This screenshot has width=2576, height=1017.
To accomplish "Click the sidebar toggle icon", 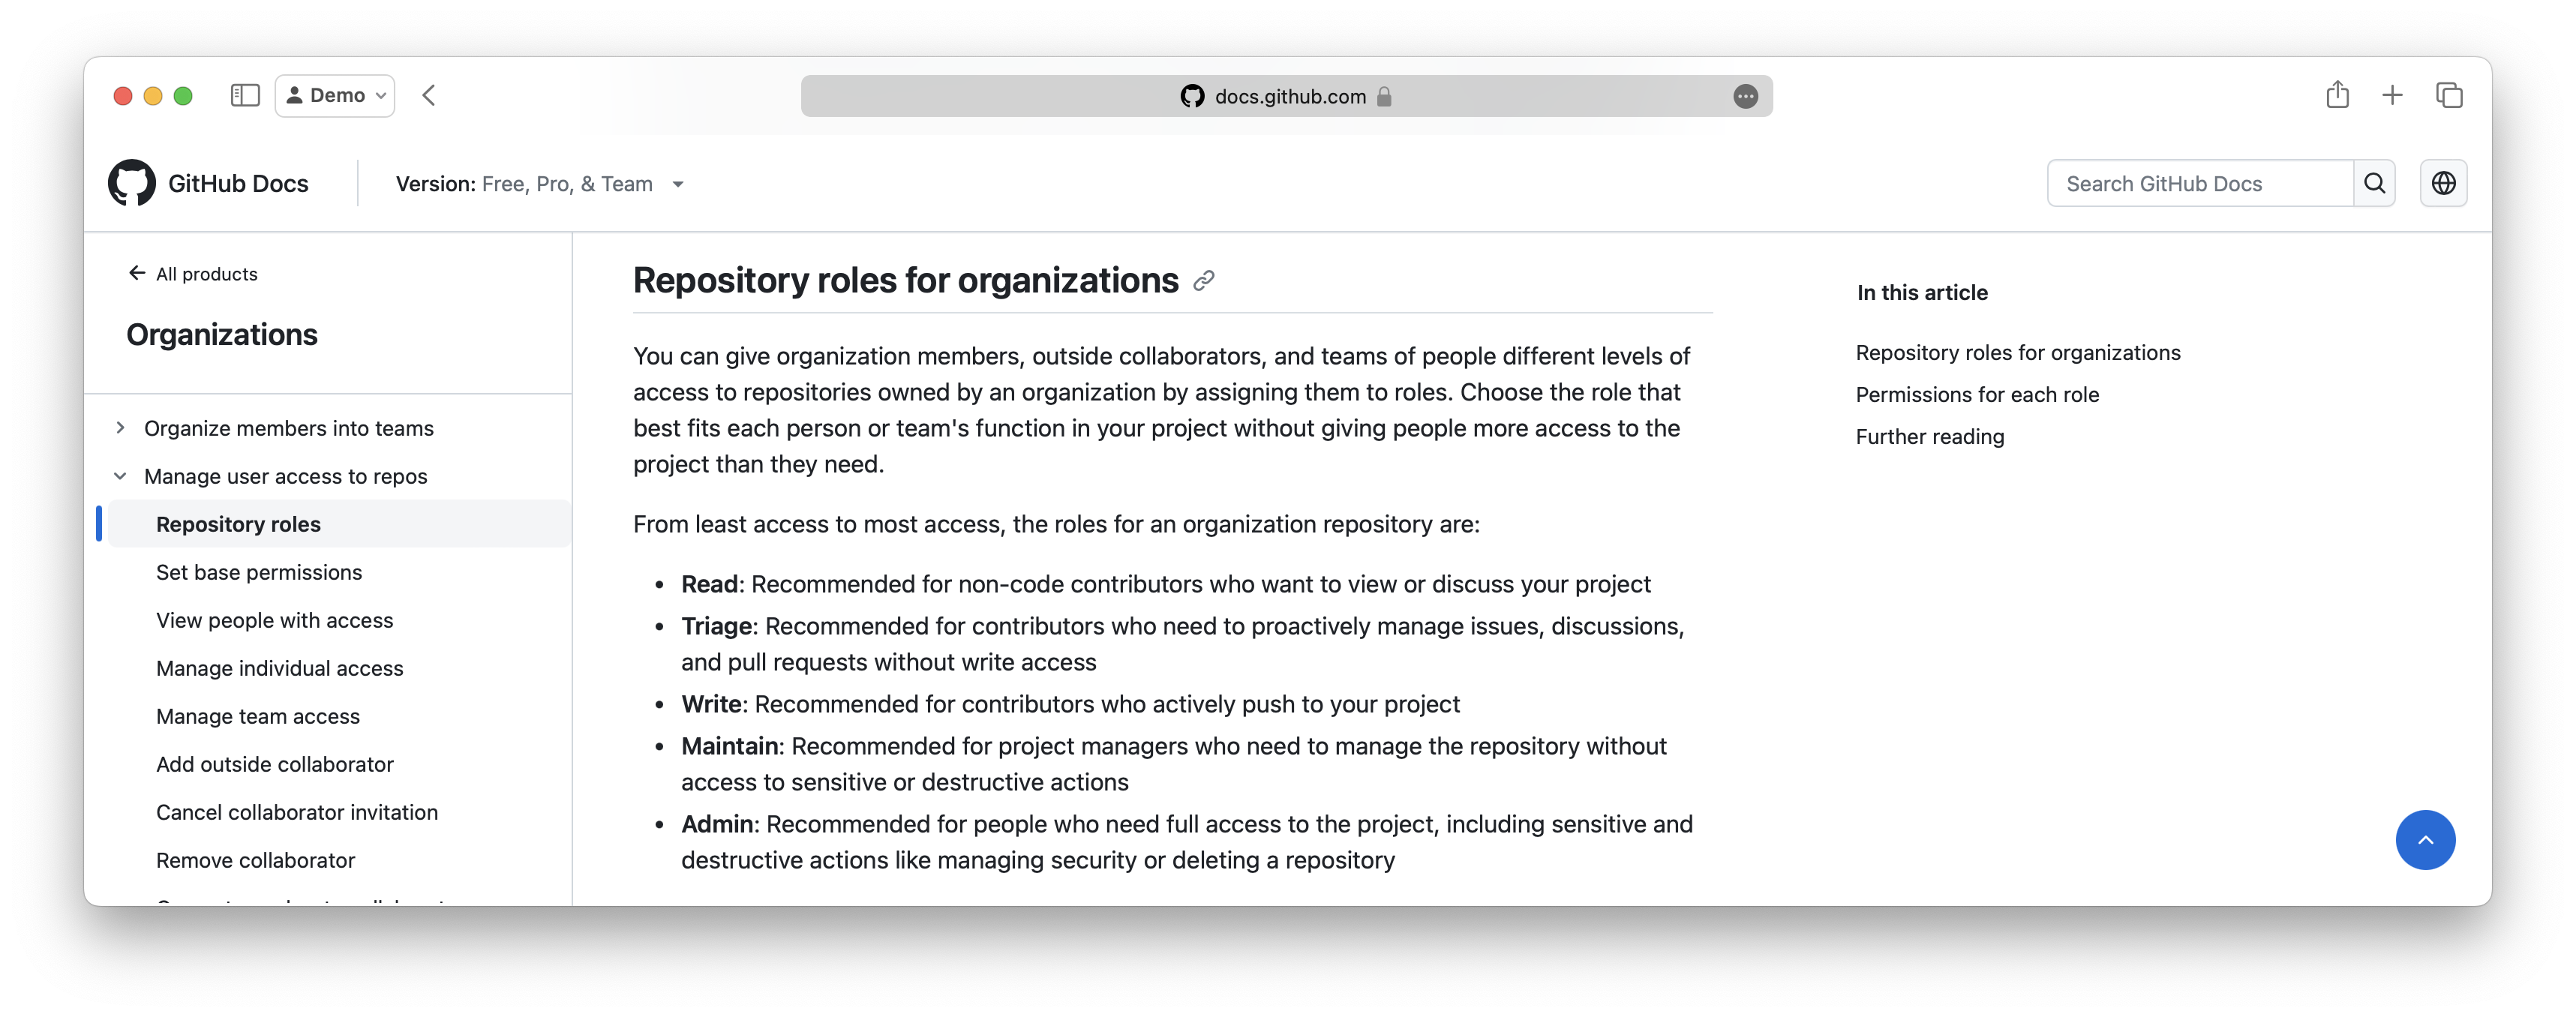I will point(243,95).
